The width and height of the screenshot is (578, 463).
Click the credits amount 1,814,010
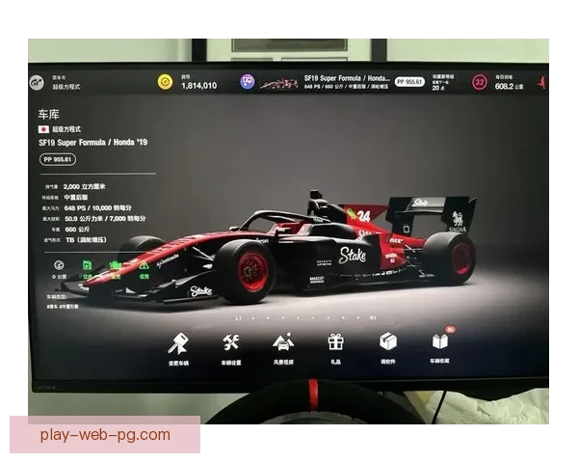[199, 86]
